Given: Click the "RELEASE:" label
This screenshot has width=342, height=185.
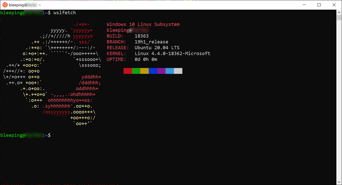Looking at the screenshot, I should click(x=118, y=48).
